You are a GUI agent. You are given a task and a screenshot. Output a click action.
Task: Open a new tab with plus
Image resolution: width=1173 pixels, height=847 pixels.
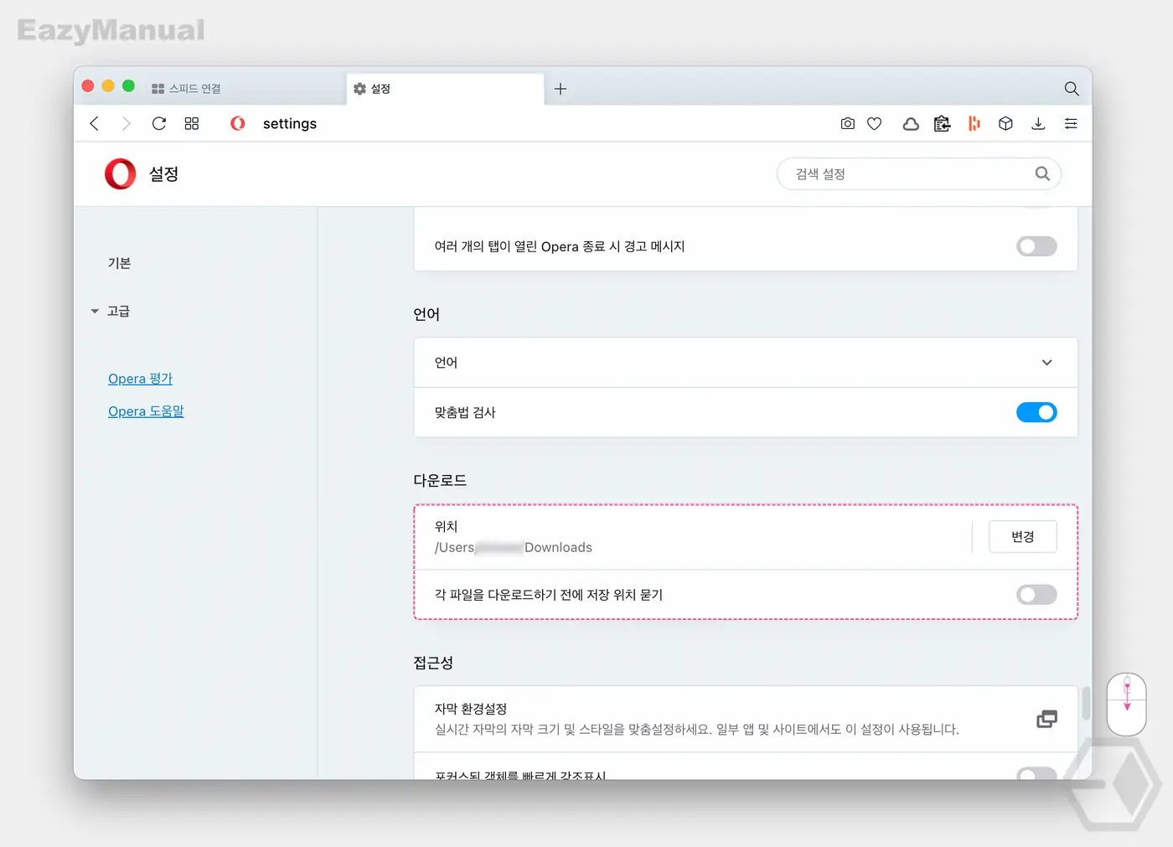(561, 89)
